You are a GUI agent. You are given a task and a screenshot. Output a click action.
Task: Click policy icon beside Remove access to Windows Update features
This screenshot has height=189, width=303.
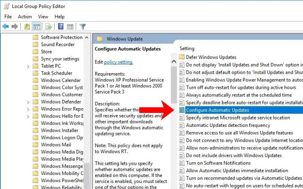point(182,133)
